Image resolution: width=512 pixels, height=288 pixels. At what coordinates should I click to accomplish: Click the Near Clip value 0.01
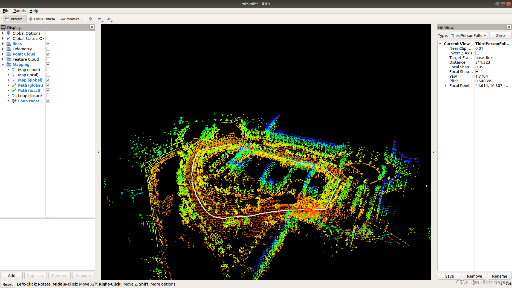click(479, 48)
